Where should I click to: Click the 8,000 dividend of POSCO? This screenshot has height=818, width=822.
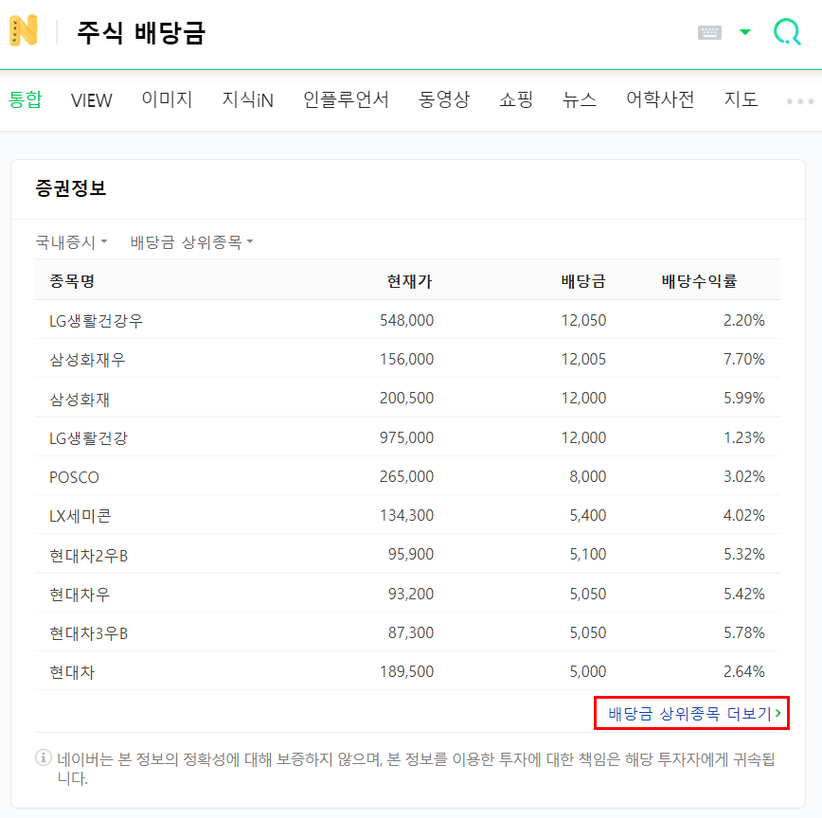click(x=588, y=476)
